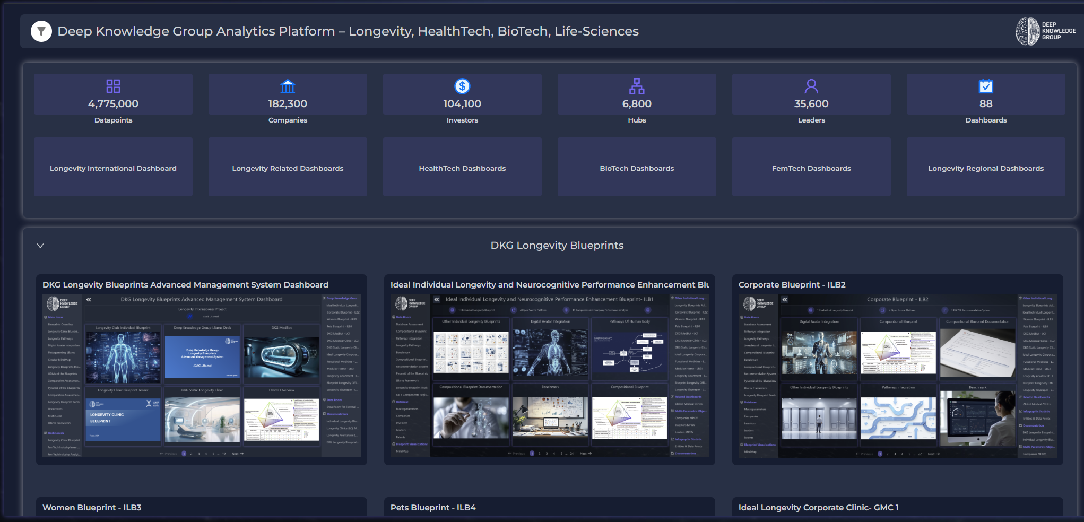Click the Datapoints grid icon
This screenshot has width=1084, height=522.
[113, 86]
